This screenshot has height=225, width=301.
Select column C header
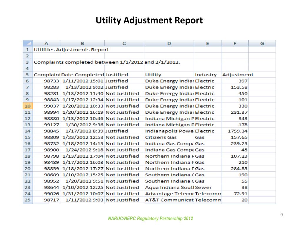[124, 43]
